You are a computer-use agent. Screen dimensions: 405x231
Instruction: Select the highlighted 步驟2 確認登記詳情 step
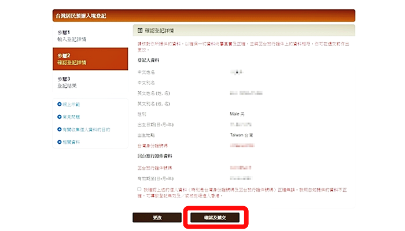point(90,58)
